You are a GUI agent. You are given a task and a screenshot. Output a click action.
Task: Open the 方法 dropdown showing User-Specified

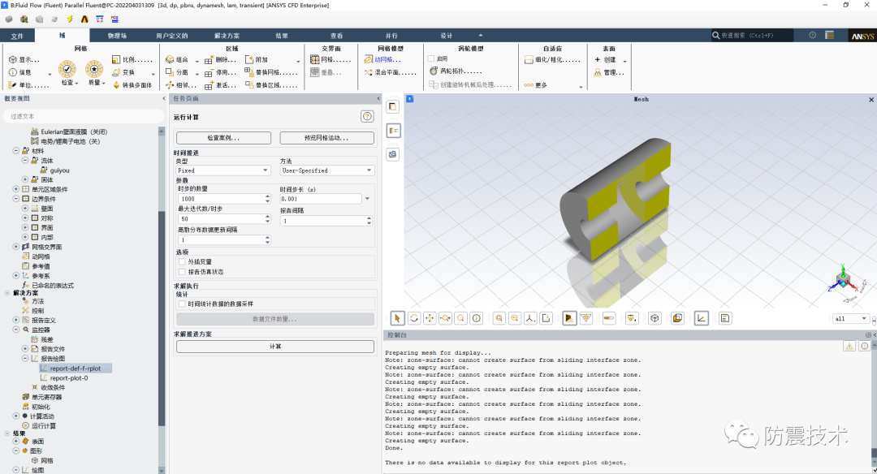[x=369, y=170]
